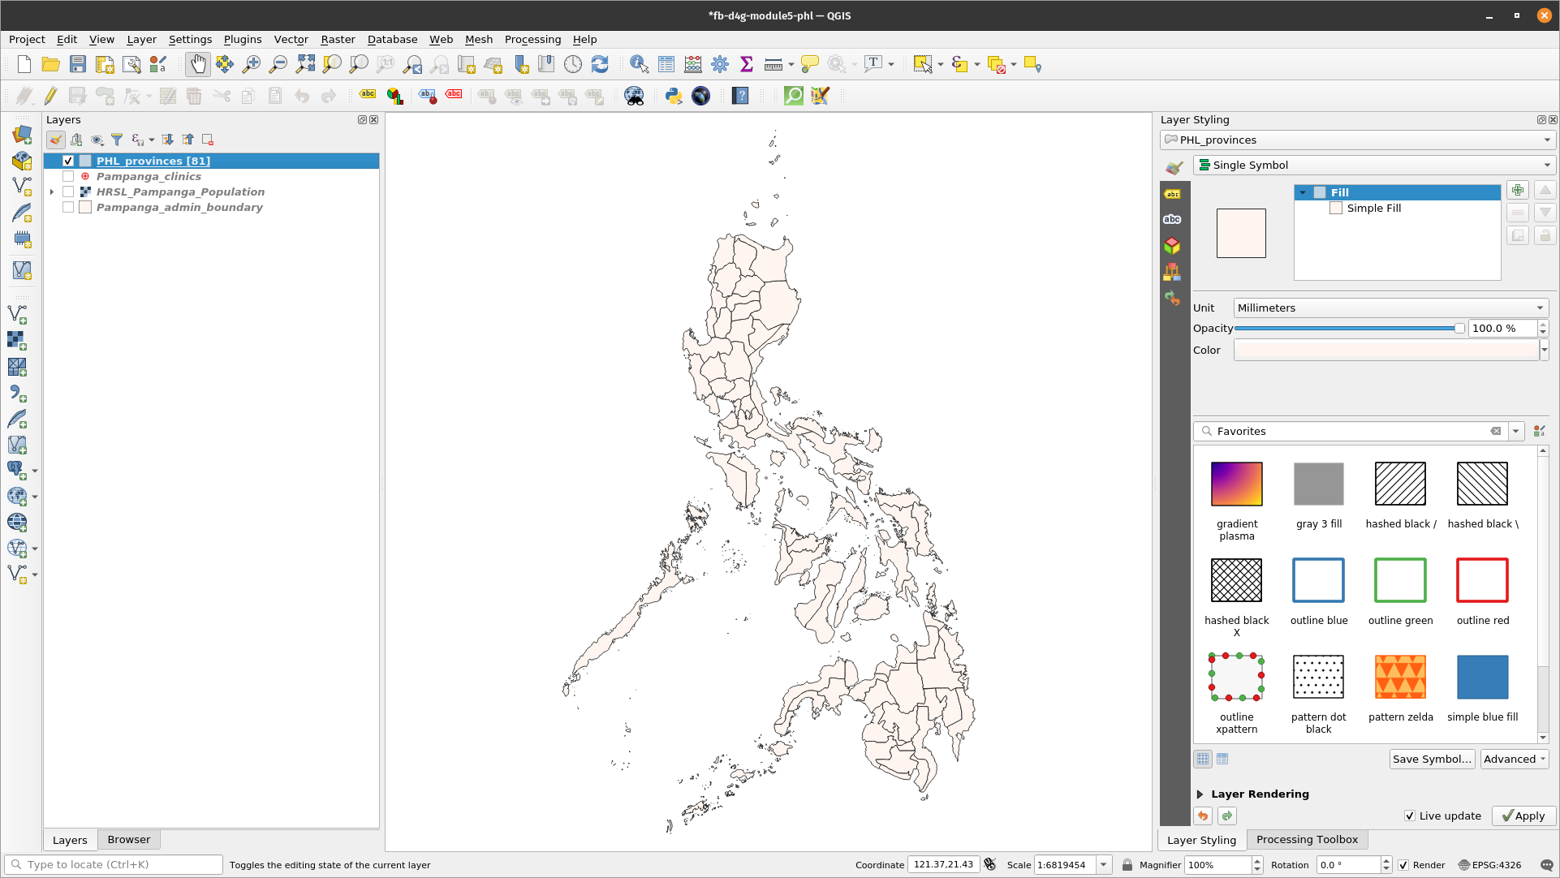The height and width of the screenshot is (878, 1560).
Task: Open the Python Console icon
Action: (x=673, y=96)
